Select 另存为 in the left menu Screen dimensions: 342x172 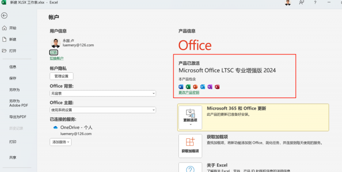click(x=14, y=90)
